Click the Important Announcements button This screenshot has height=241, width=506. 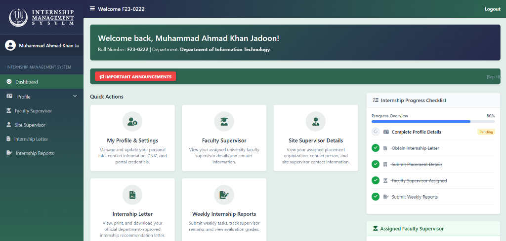click(x=135, y=76)
